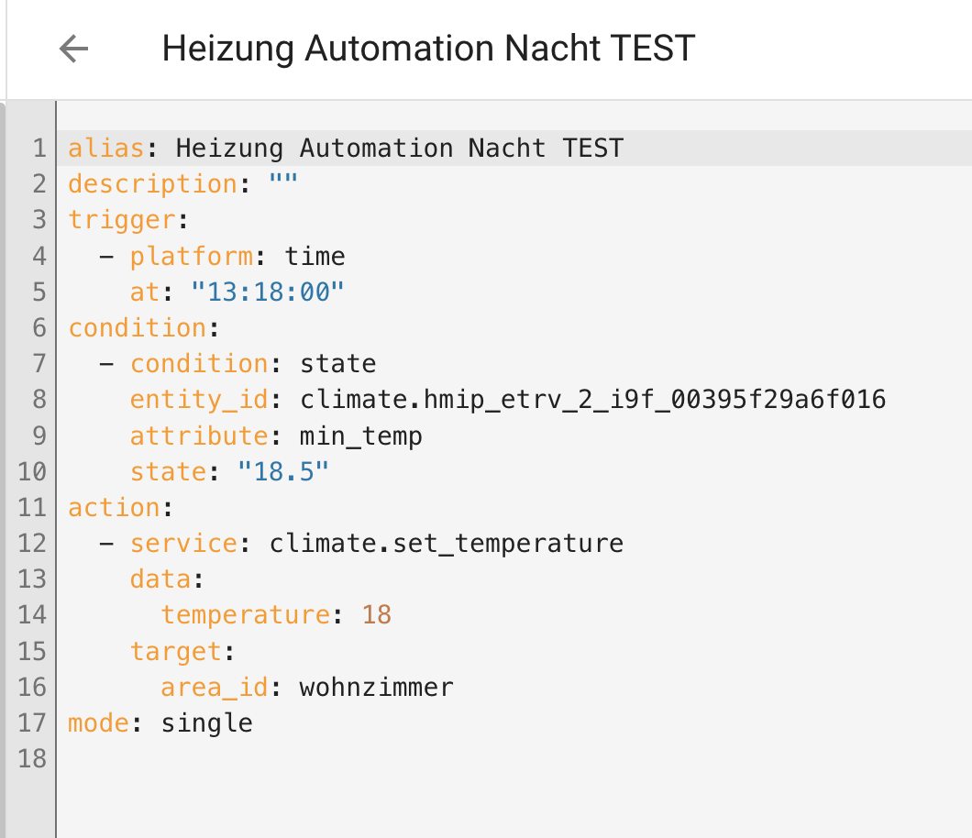Click the data key on line 13

tap(160, 579)
